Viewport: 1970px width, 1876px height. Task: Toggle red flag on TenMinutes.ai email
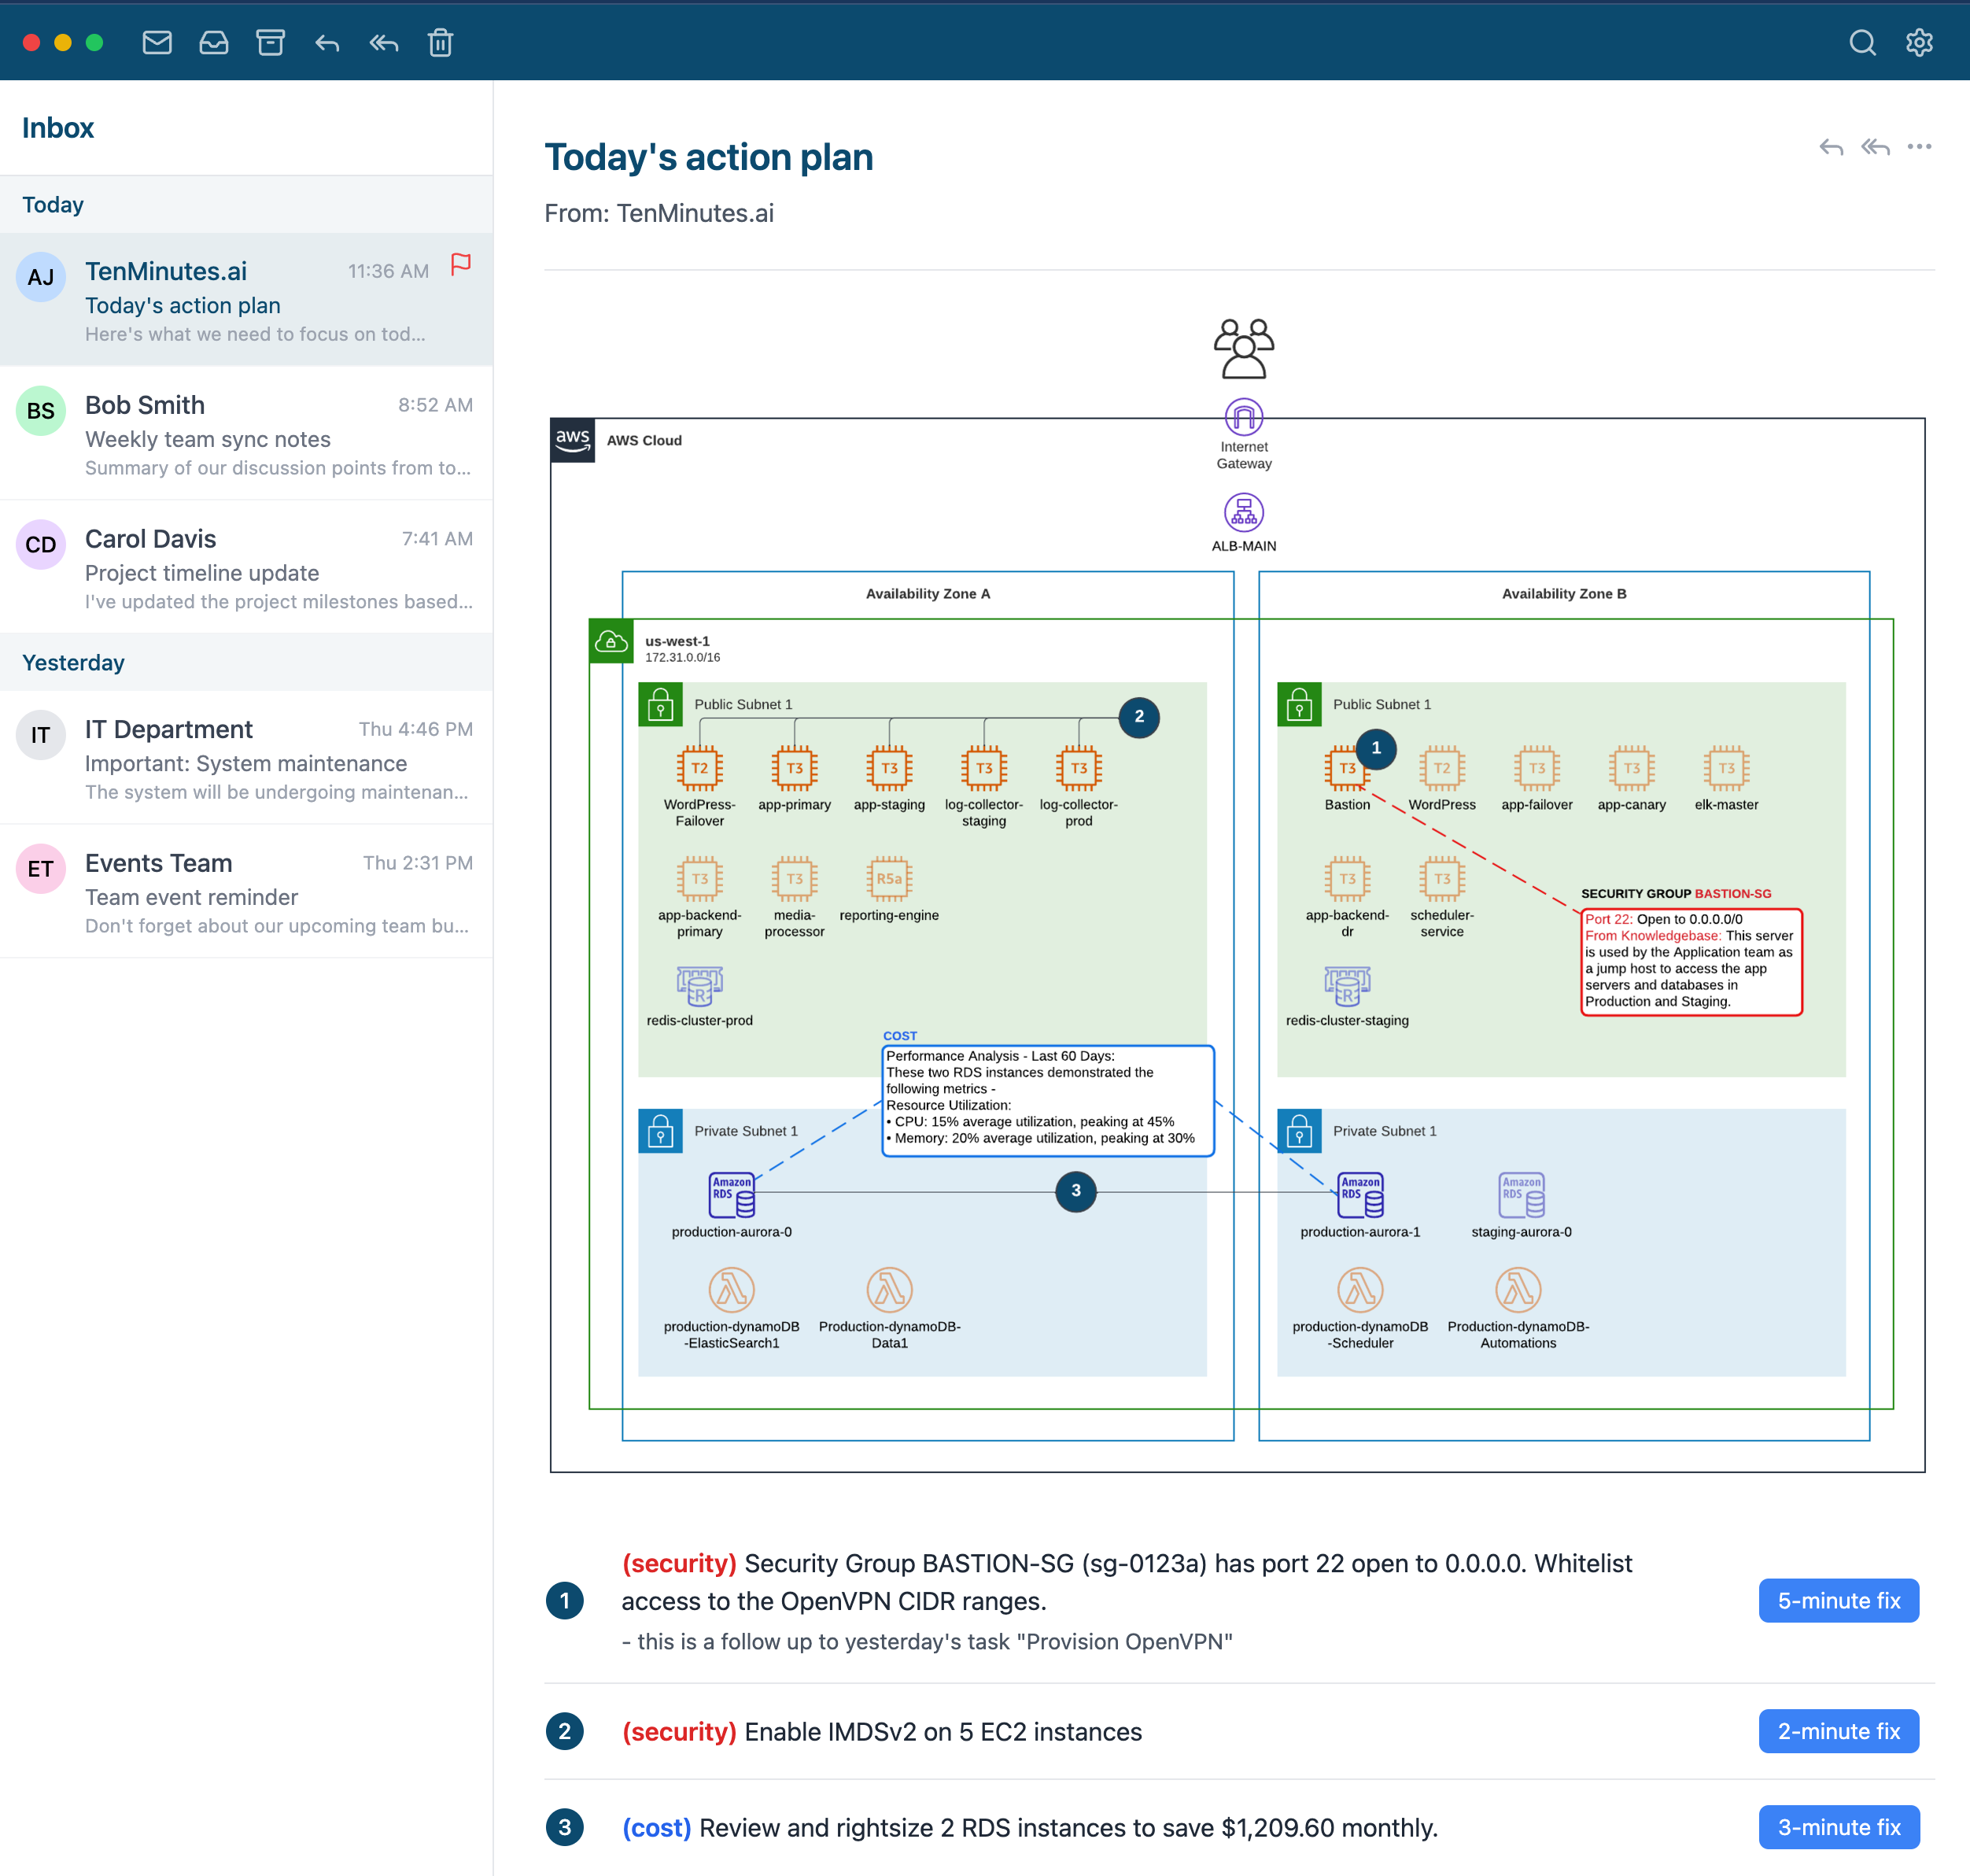click(461, 264)
